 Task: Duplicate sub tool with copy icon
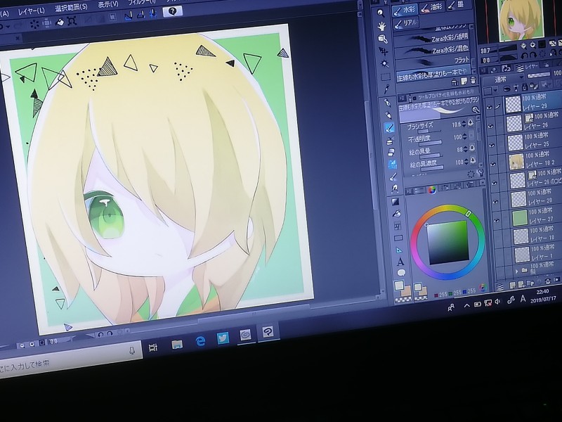(x=464, y=82)
